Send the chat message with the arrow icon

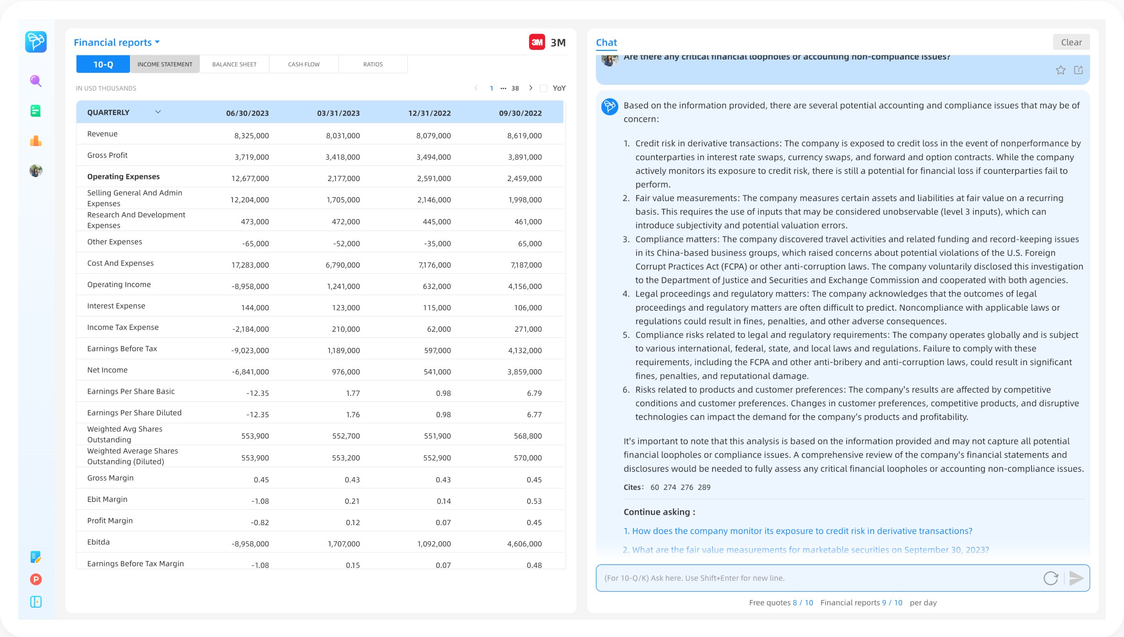pyautogui.click(x=1076, y=578)
